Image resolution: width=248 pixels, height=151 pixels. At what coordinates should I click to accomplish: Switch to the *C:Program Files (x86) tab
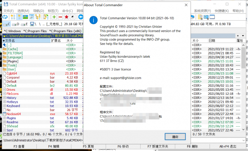[65, 31]
